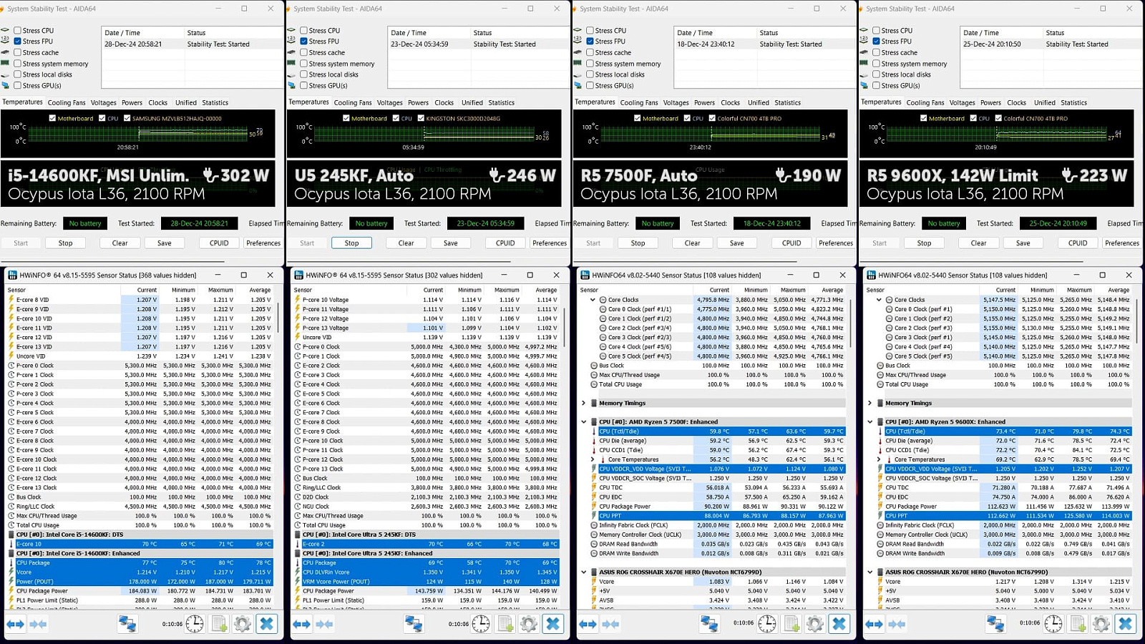
Task: Expand view with blue arrows in Ryzen 5 7500F HWiNFO
Action: 588,624
